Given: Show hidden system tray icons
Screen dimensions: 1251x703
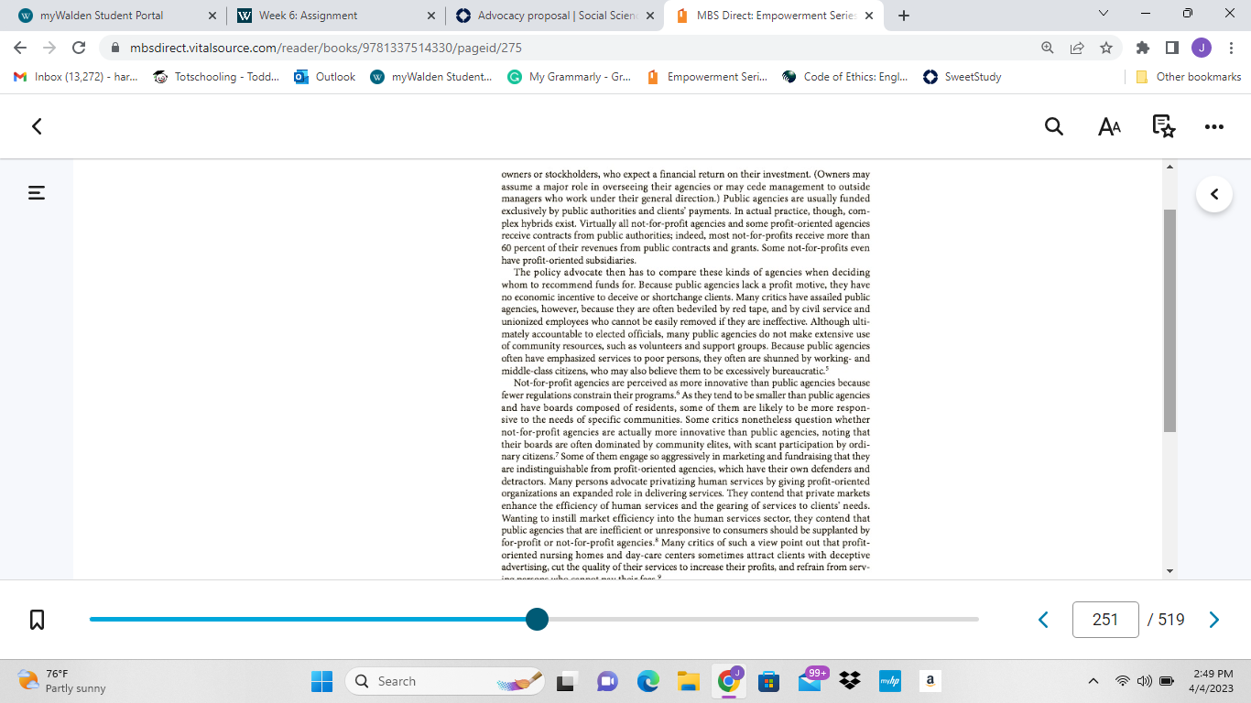Looking at the screenshot, I should (1093, 681).
